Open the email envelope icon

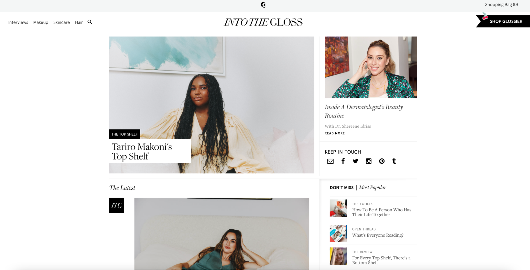tap(330, 161)
